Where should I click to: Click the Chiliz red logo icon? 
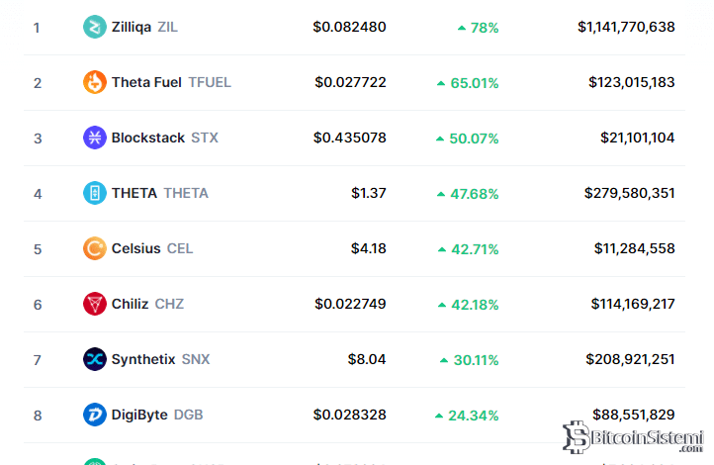pyautogui.click(x=94, y=305)
